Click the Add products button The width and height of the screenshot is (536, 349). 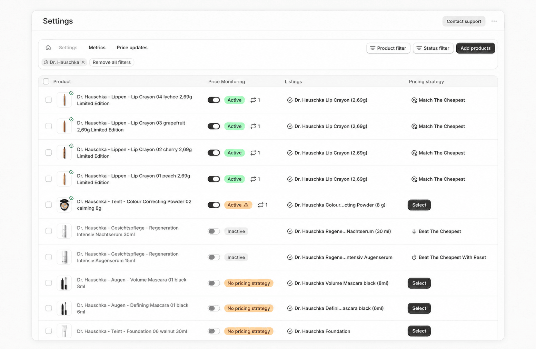tap(475, 48)
